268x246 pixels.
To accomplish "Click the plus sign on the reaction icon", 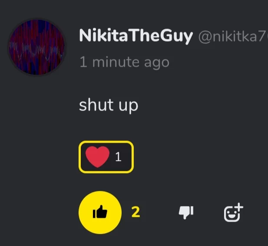I will click(x=239, y=207).
